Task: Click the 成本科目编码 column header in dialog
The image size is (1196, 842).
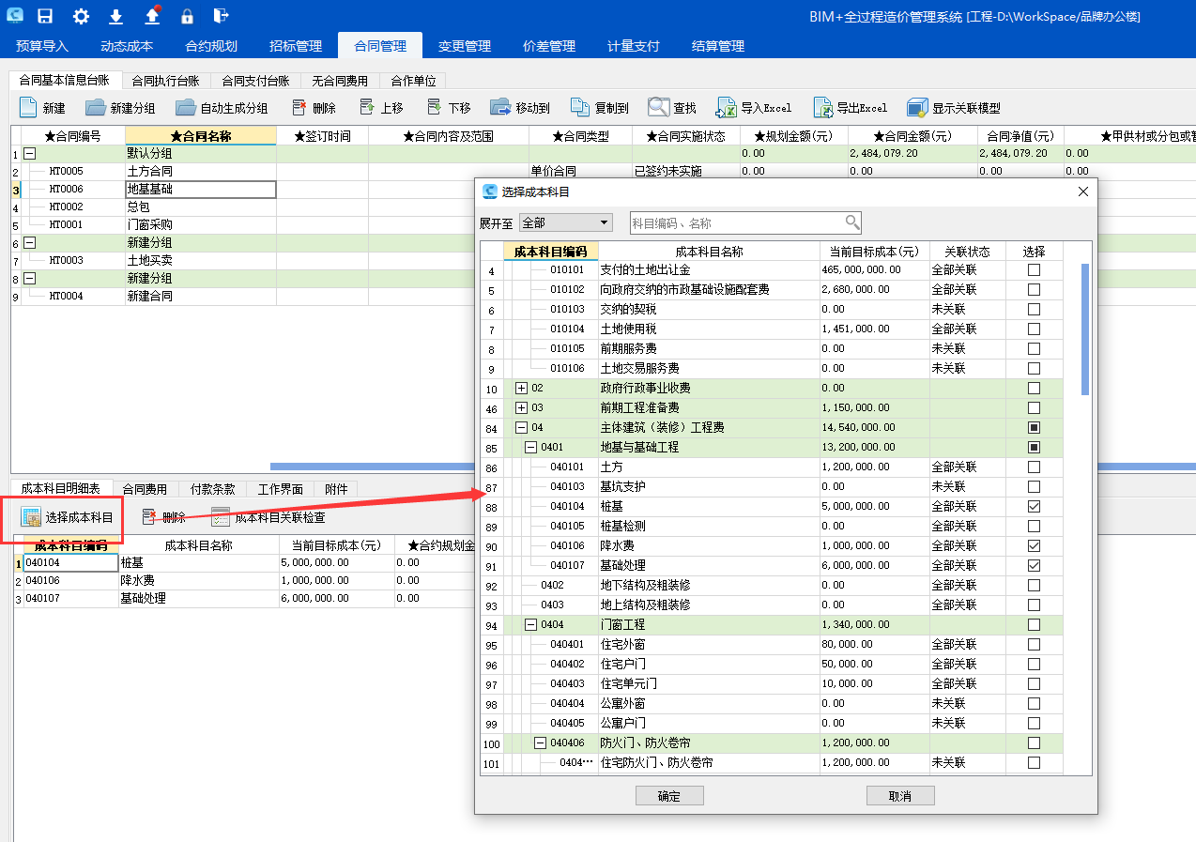Action: (551, 252)
